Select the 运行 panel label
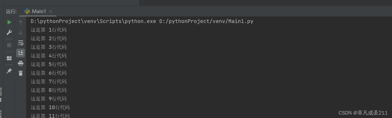Image resolution: width=392 pixels, height=118 pixels. [11, 11]
